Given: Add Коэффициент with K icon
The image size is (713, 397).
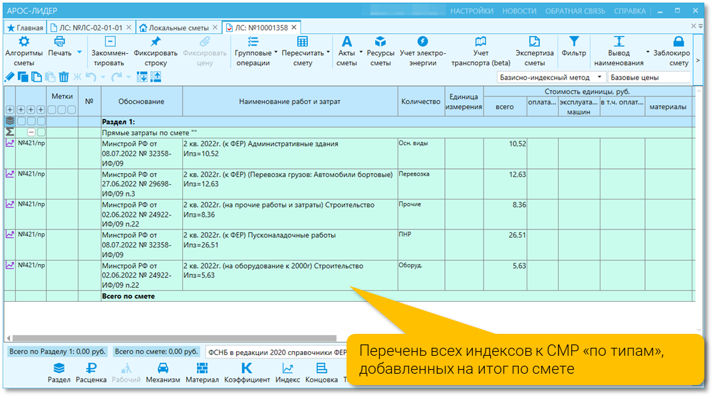Looking at the screenshot, I should coord(247,373).
